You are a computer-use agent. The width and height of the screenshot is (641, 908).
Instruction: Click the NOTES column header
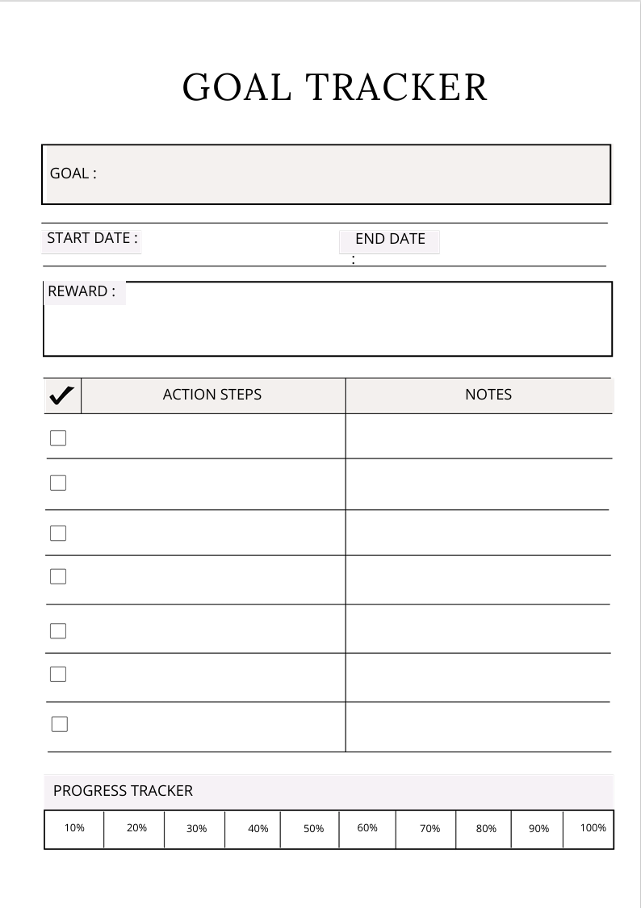point(488,395)
